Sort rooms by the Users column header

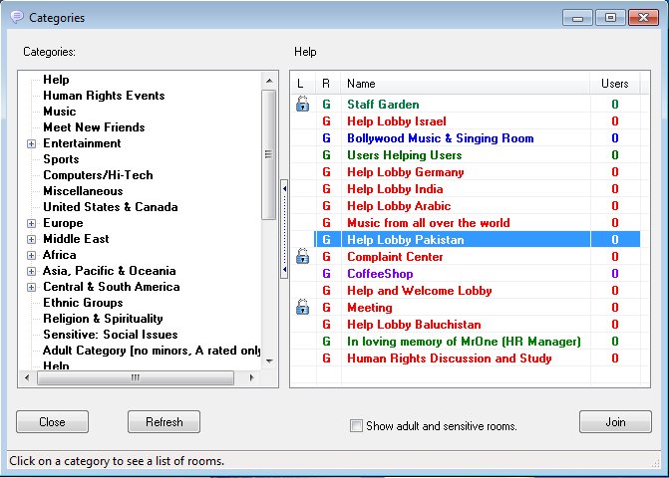point(614,84)
